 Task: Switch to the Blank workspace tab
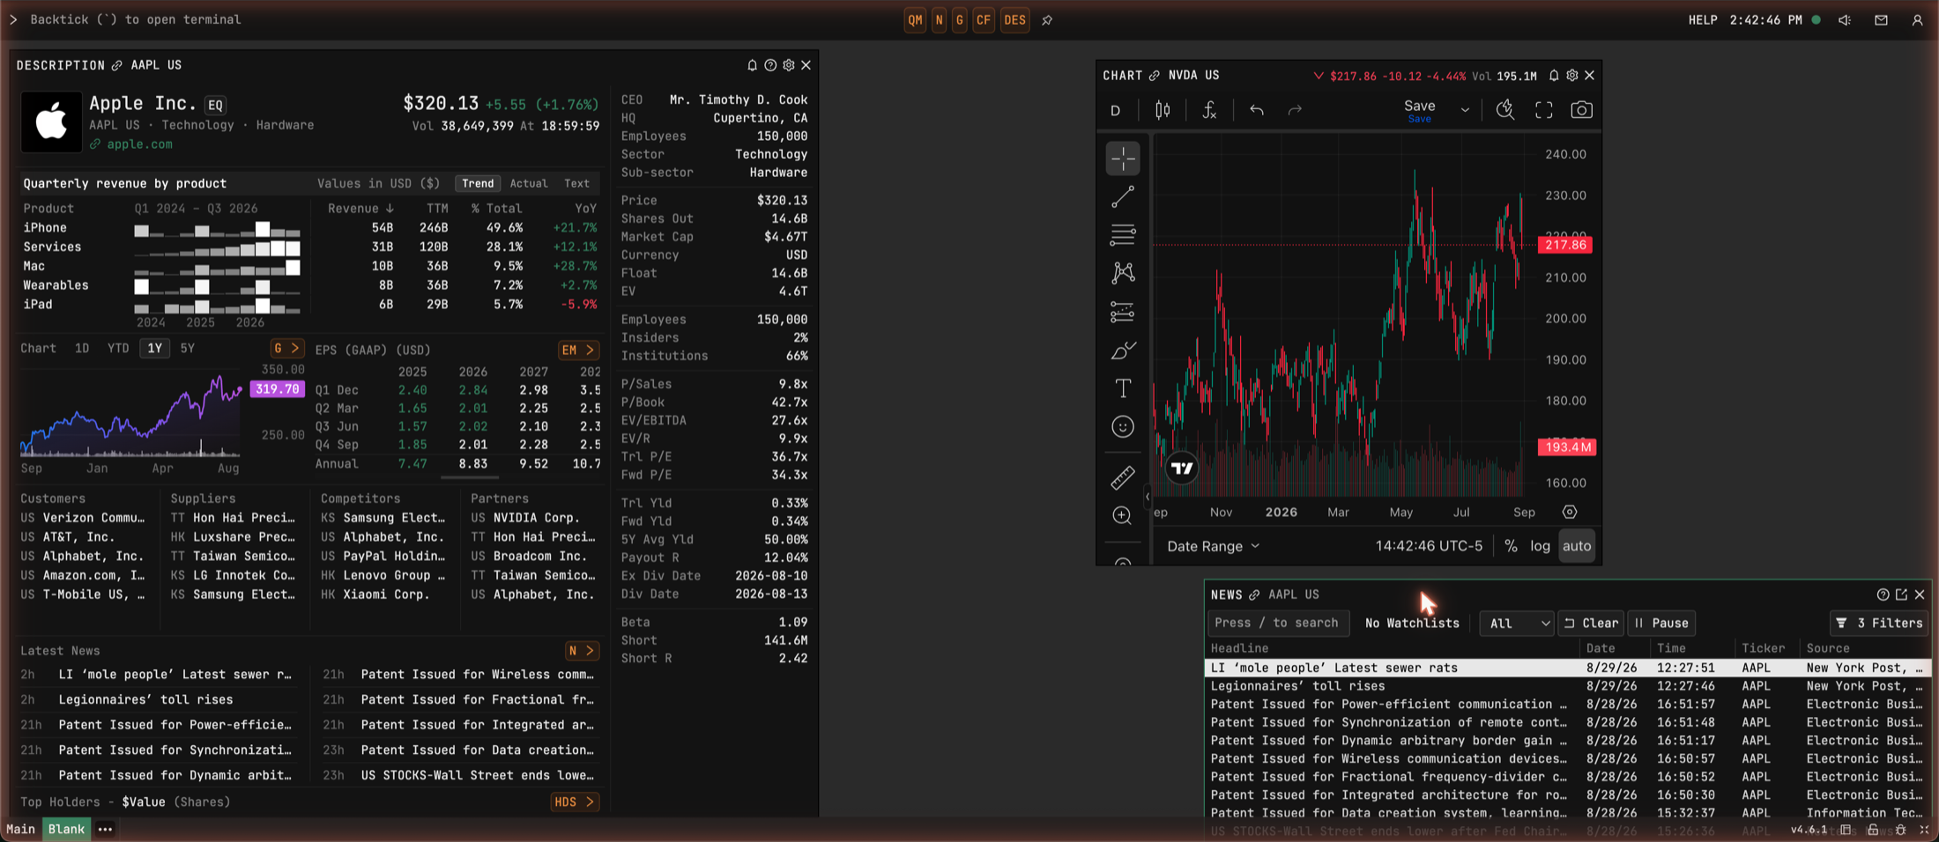click(x=66, y=829)
